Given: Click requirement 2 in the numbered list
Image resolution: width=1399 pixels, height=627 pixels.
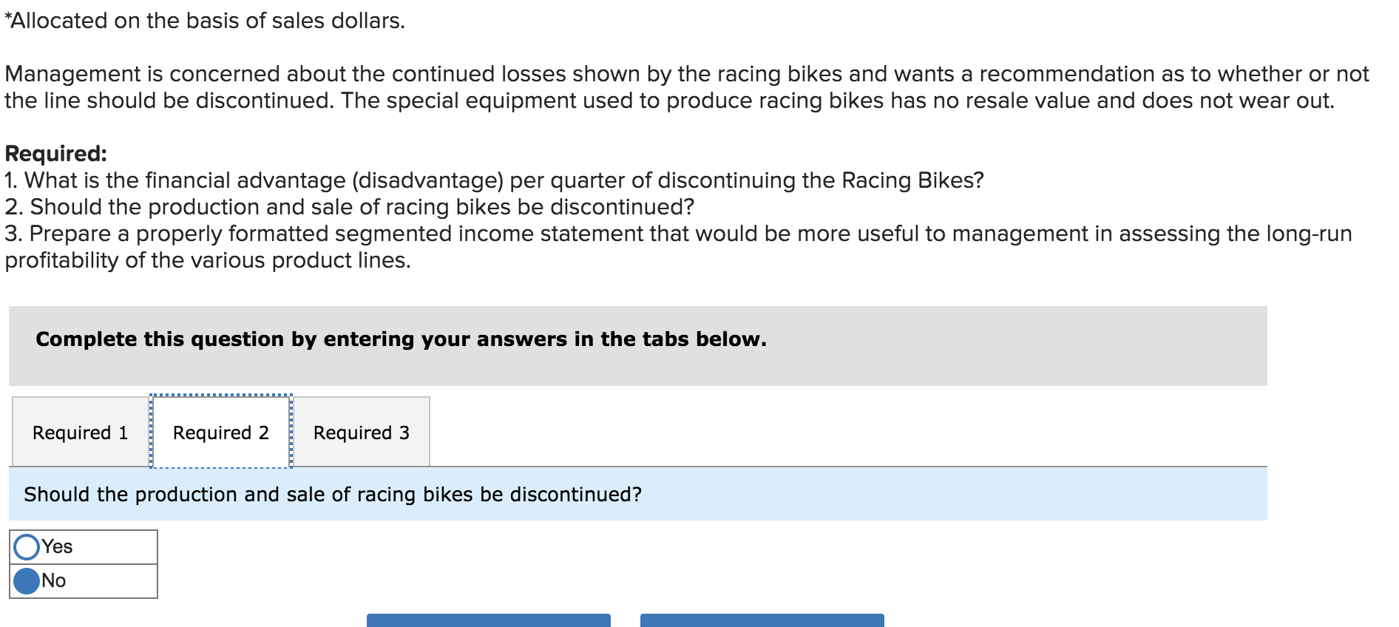Looking at the screenshot, I should [x=349, y=207].
